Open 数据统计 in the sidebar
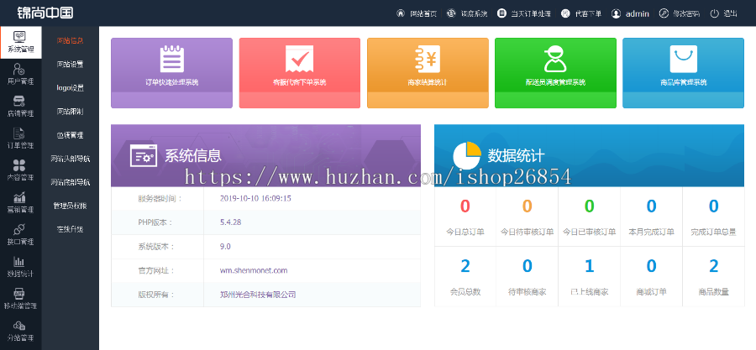756x350 pixels. click(x=20, y=266)
